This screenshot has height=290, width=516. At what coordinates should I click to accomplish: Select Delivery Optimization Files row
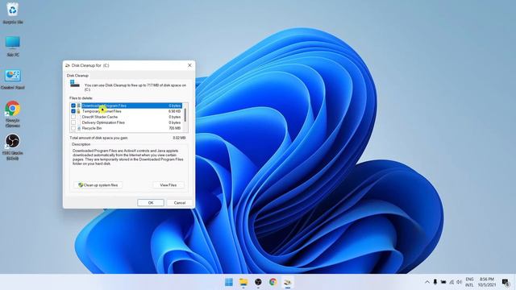127,122
